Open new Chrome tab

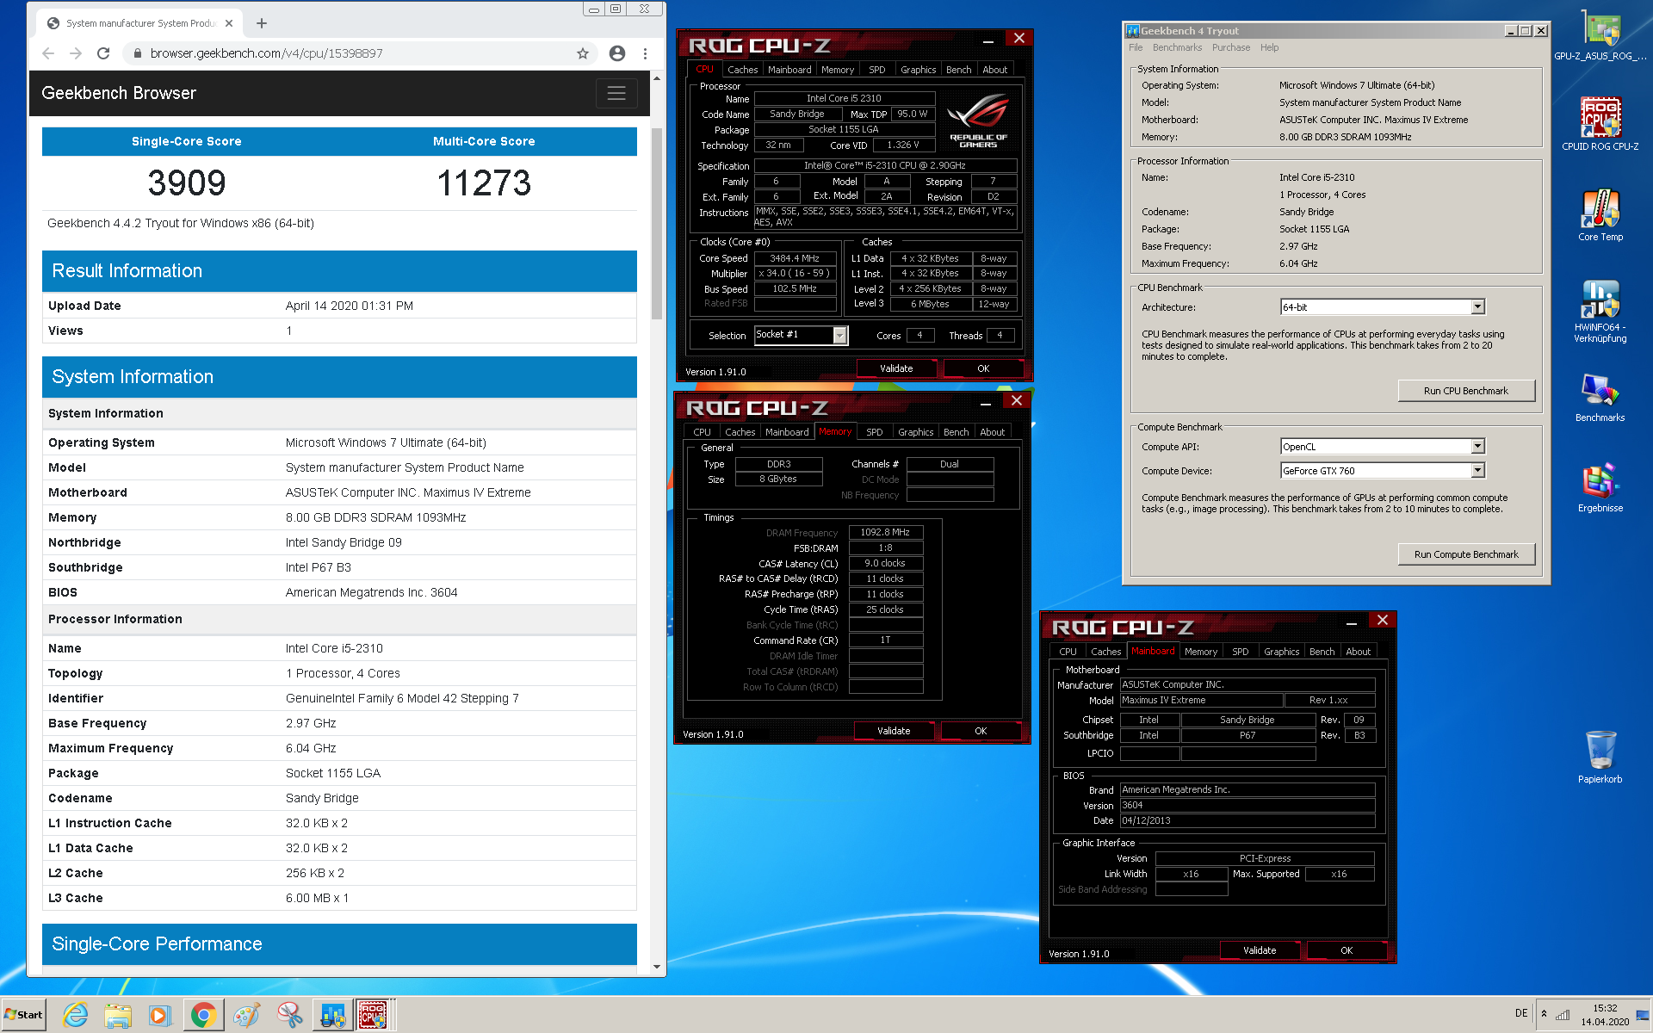262,23
